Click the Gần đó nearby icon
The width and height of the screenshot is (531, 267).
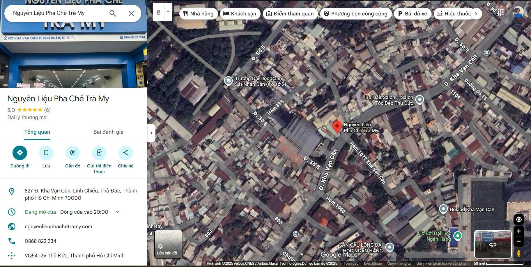click(x=73, y=153)
